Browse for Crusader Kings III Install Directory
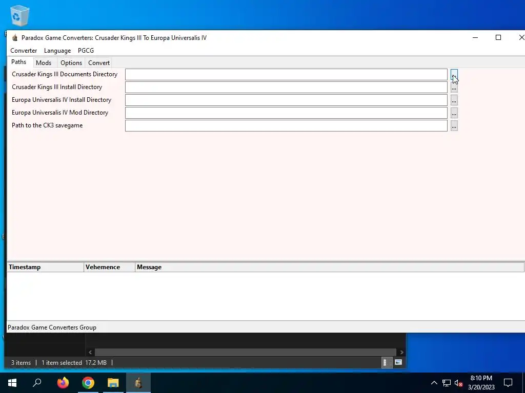Image resolution: width=525 pixels, height=393 pixels. pyautogui.click(x=454, y=88)
